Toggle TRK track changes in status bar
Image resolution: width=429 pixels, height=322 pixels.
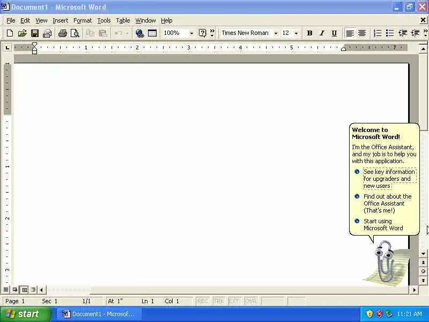pyautogui.click(x=219, y=301)
